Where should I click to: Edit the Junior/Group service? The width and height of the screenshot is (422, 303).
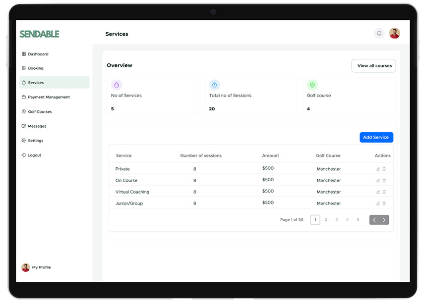tap(378, 203)
